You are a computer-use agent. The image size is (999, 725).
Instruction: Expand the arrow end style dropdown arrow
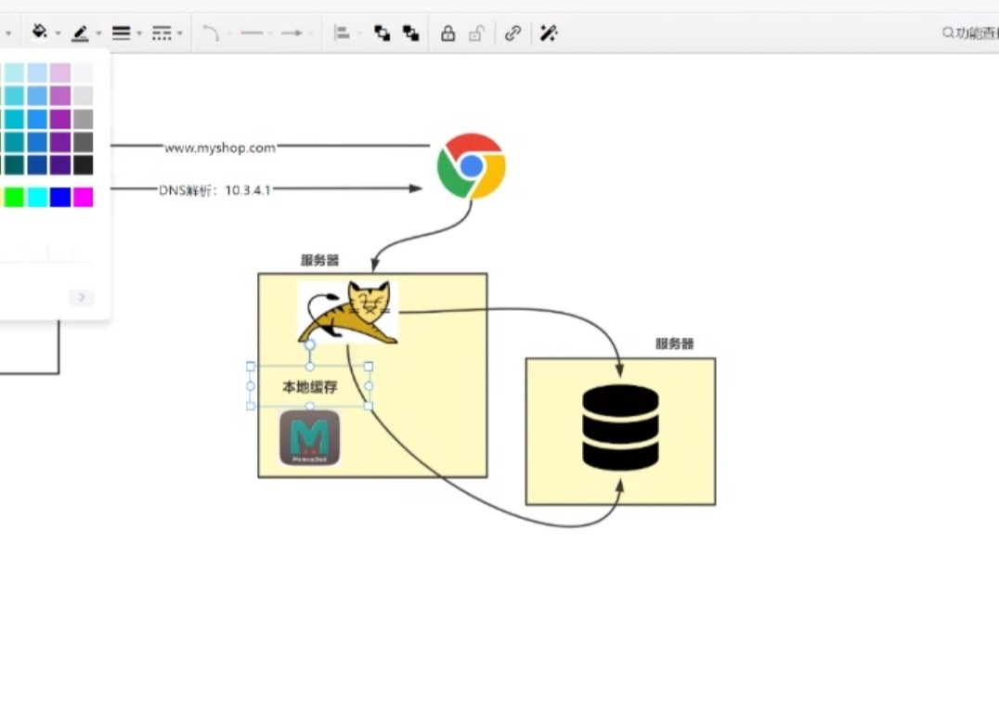(310, 33)
